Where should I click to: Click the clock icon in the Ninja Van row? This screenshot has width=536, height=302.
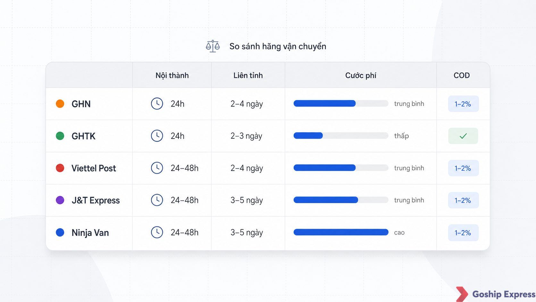[x=157, y=232]
